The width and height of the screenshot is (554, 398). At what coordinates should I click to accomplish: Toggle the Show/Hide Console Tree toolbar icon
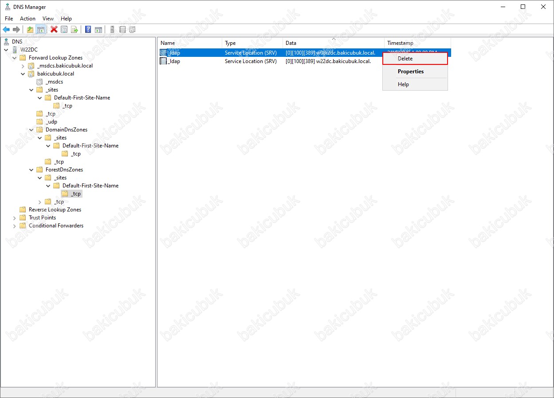coord(40,30)
